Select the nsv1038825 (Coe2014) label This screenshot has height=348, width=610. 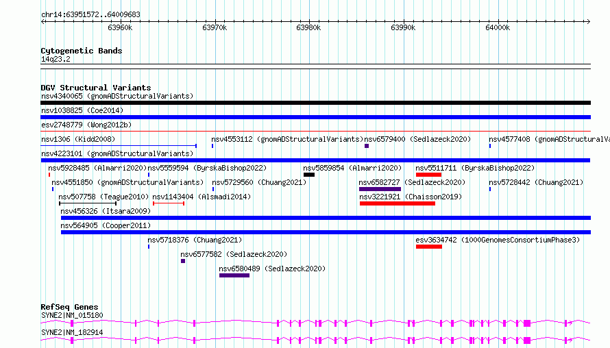click(x=82, y=110)
